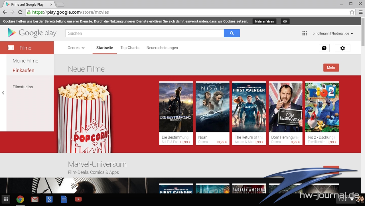
Task: Click the blue search magnifier button
Action: click(x=232, y=33)
